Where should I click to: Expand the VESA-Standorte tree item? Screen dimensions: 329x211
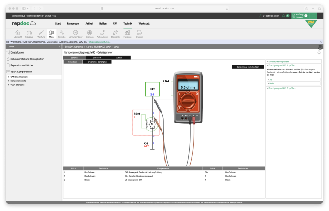(x=19, y=85)
